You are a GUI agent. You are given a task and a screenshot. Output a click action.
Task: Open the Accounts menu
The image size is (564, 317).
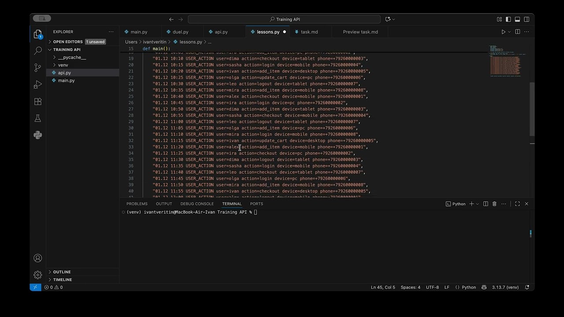38,258
